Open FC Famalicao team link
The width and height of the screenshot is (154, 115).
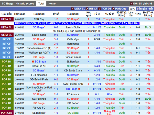point(39,75)
